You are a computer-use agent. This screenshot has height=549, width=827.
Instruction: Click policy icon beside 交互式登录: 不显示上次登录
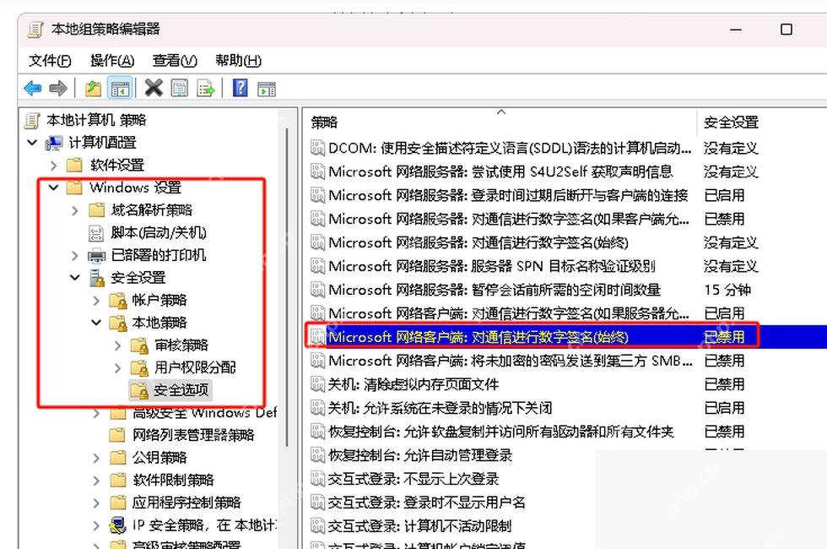coord(317,479)
